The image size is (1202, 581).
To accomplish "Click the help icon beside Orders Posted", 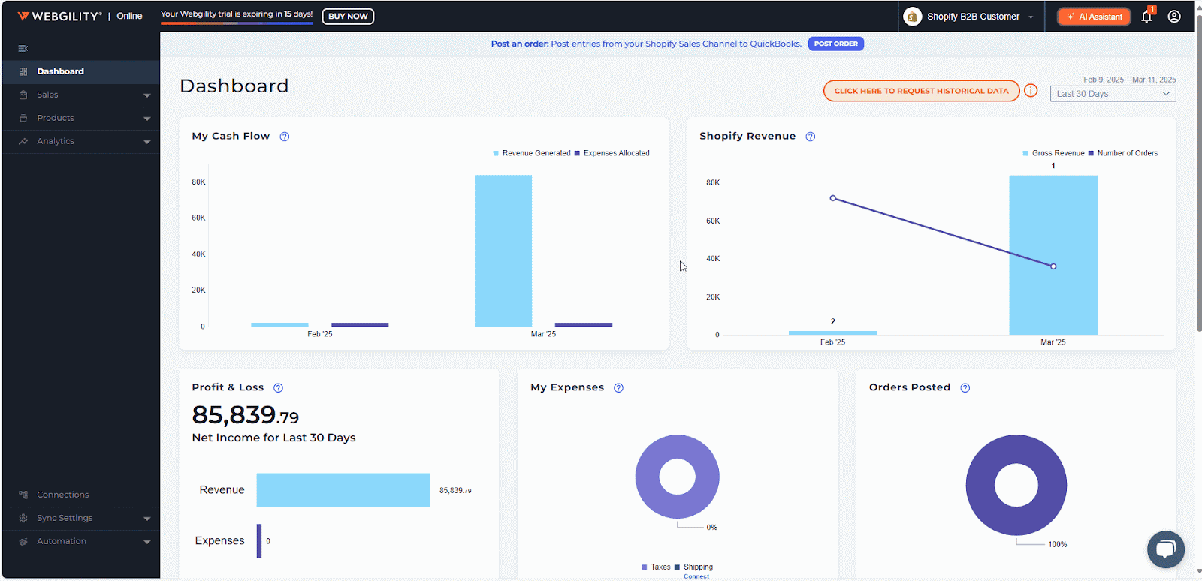I will [965, 388].
